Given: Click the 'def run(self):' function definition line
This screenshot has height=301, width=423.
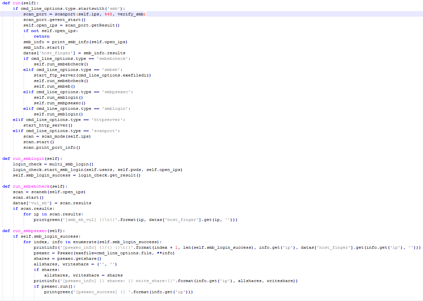Looking at the screenshot, I should coord(21,3).
